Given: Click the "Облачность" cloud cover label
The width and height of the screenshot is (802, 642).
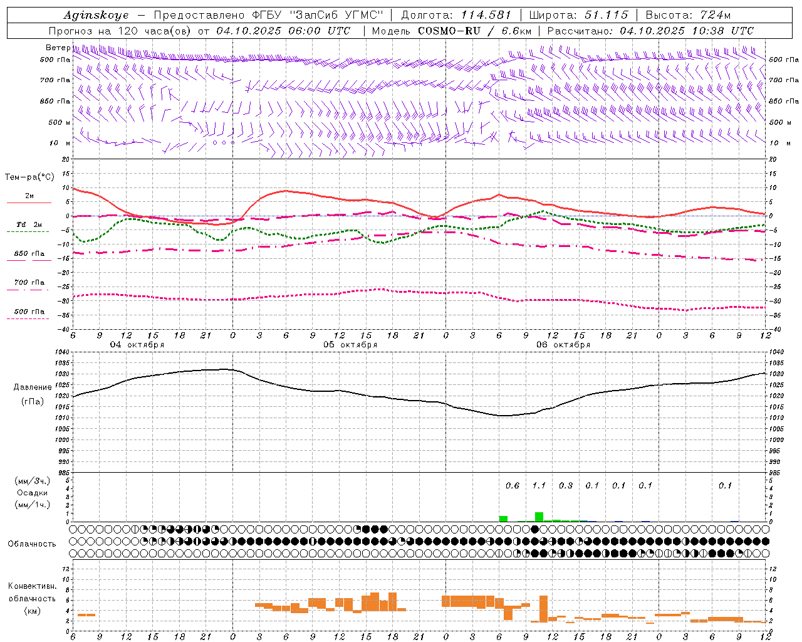Looking at the screenshot, I should pyautogui.click(x=32, y=544).
